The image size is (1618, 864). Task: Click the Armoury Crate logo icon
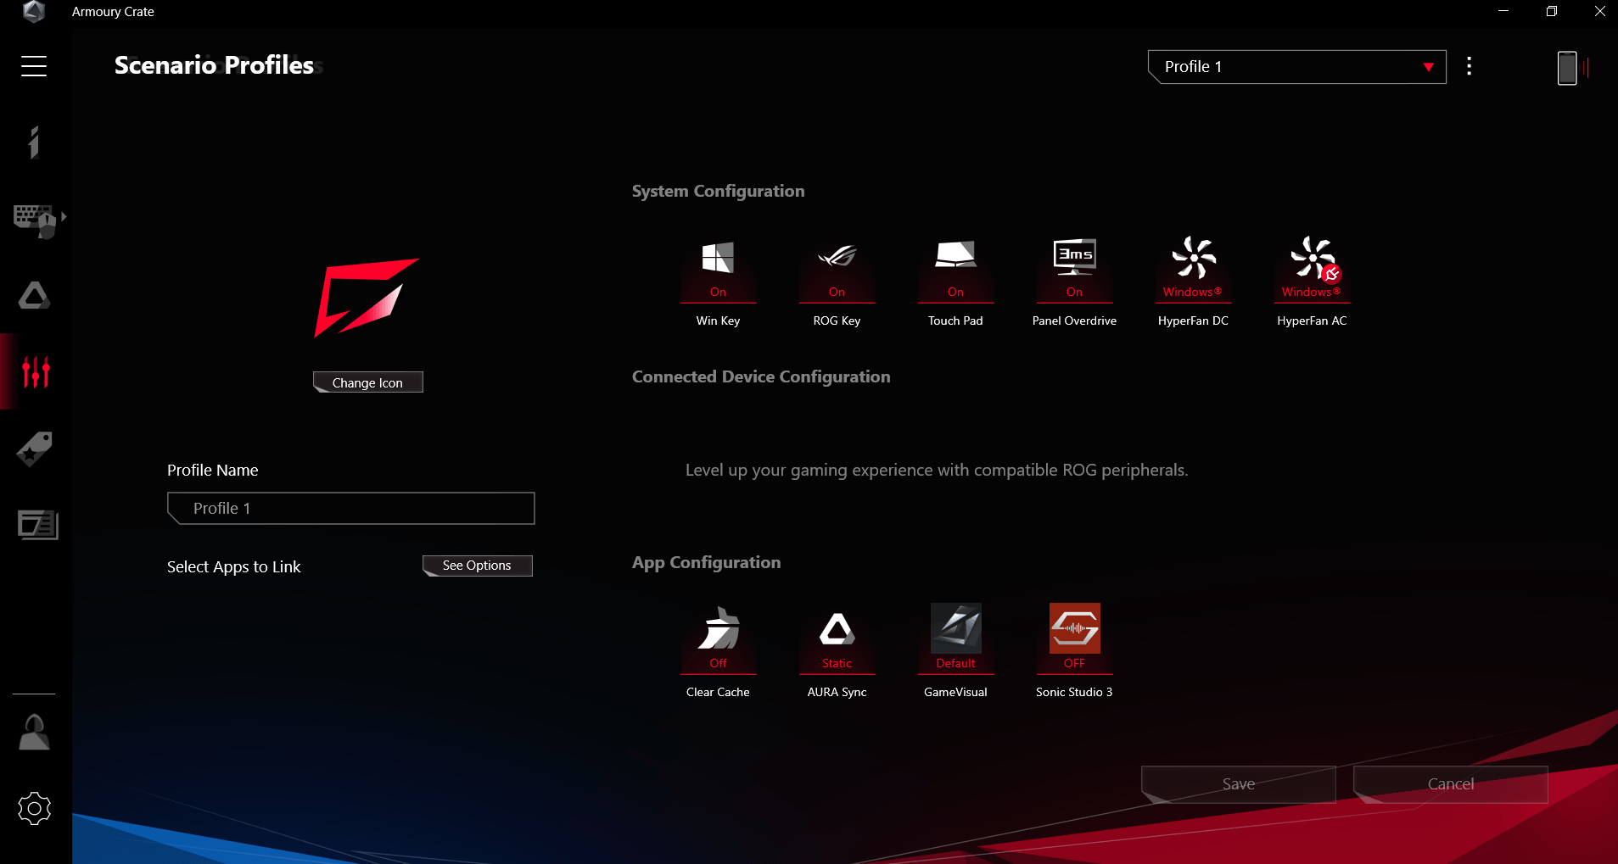coord(33,12)
